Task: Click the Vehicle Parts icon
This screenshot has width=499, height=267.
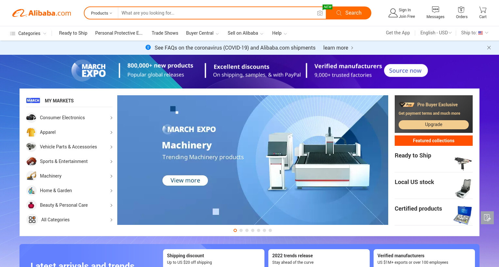Action: coord(32,147)
